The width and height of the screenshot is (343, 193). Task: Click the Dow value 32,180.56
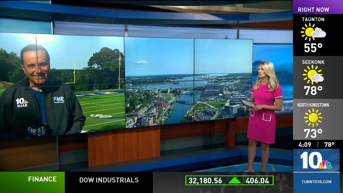205,181
